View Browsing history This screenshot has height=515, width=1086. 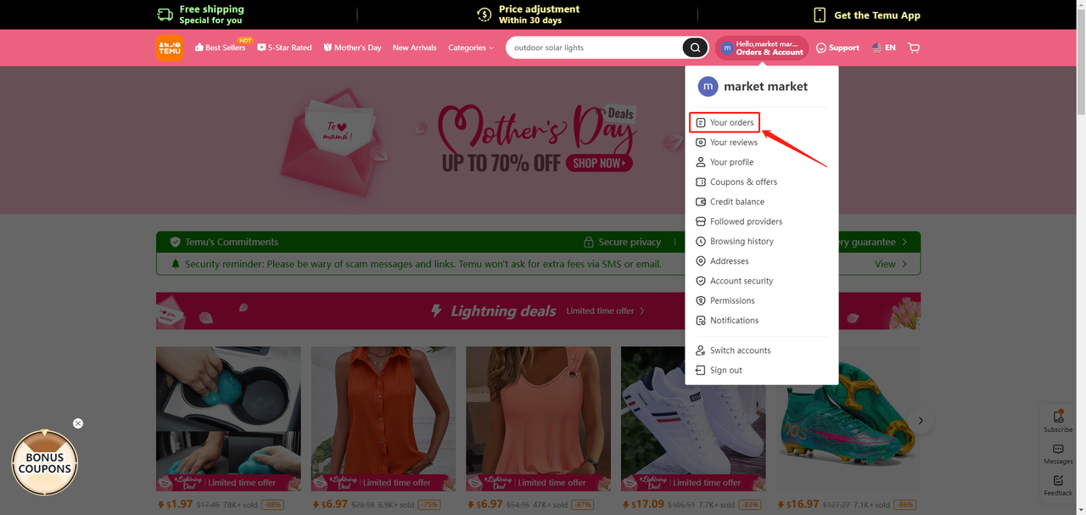point(735,241)
